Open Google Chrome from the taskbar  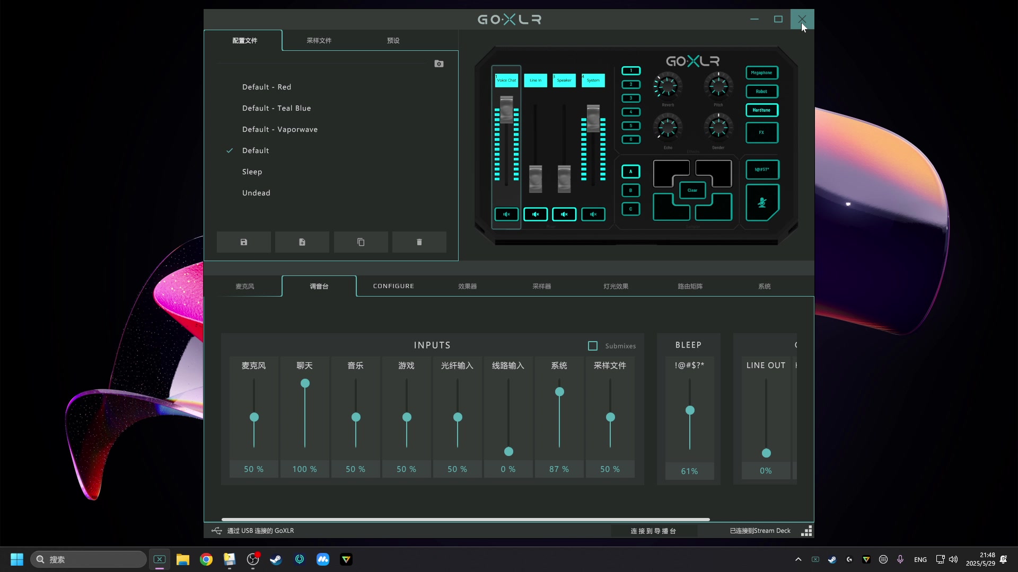click(206, 559)
